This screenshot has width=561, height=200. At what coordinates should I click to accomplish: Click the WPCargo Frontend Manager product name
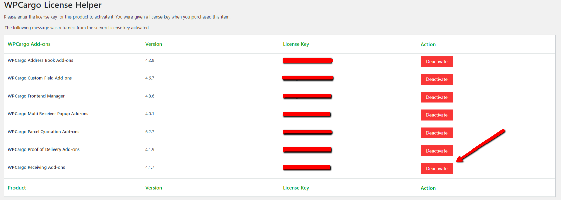[x=36, y=96]
